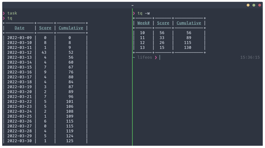Click the date 2022-03-23
The height and width of the screenshot is (148, 265).
[x=20, y=107]
